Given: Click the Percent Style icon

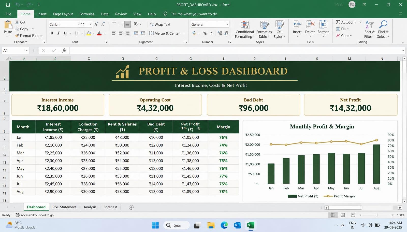Looking at the screenshot, I should coord(205,33).
